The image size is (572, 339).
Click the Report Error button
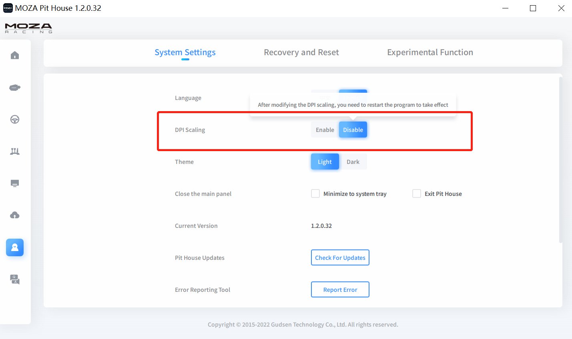[340, 289]
